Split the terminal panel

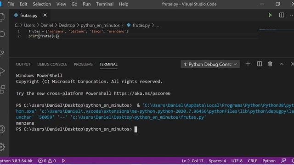259,64
